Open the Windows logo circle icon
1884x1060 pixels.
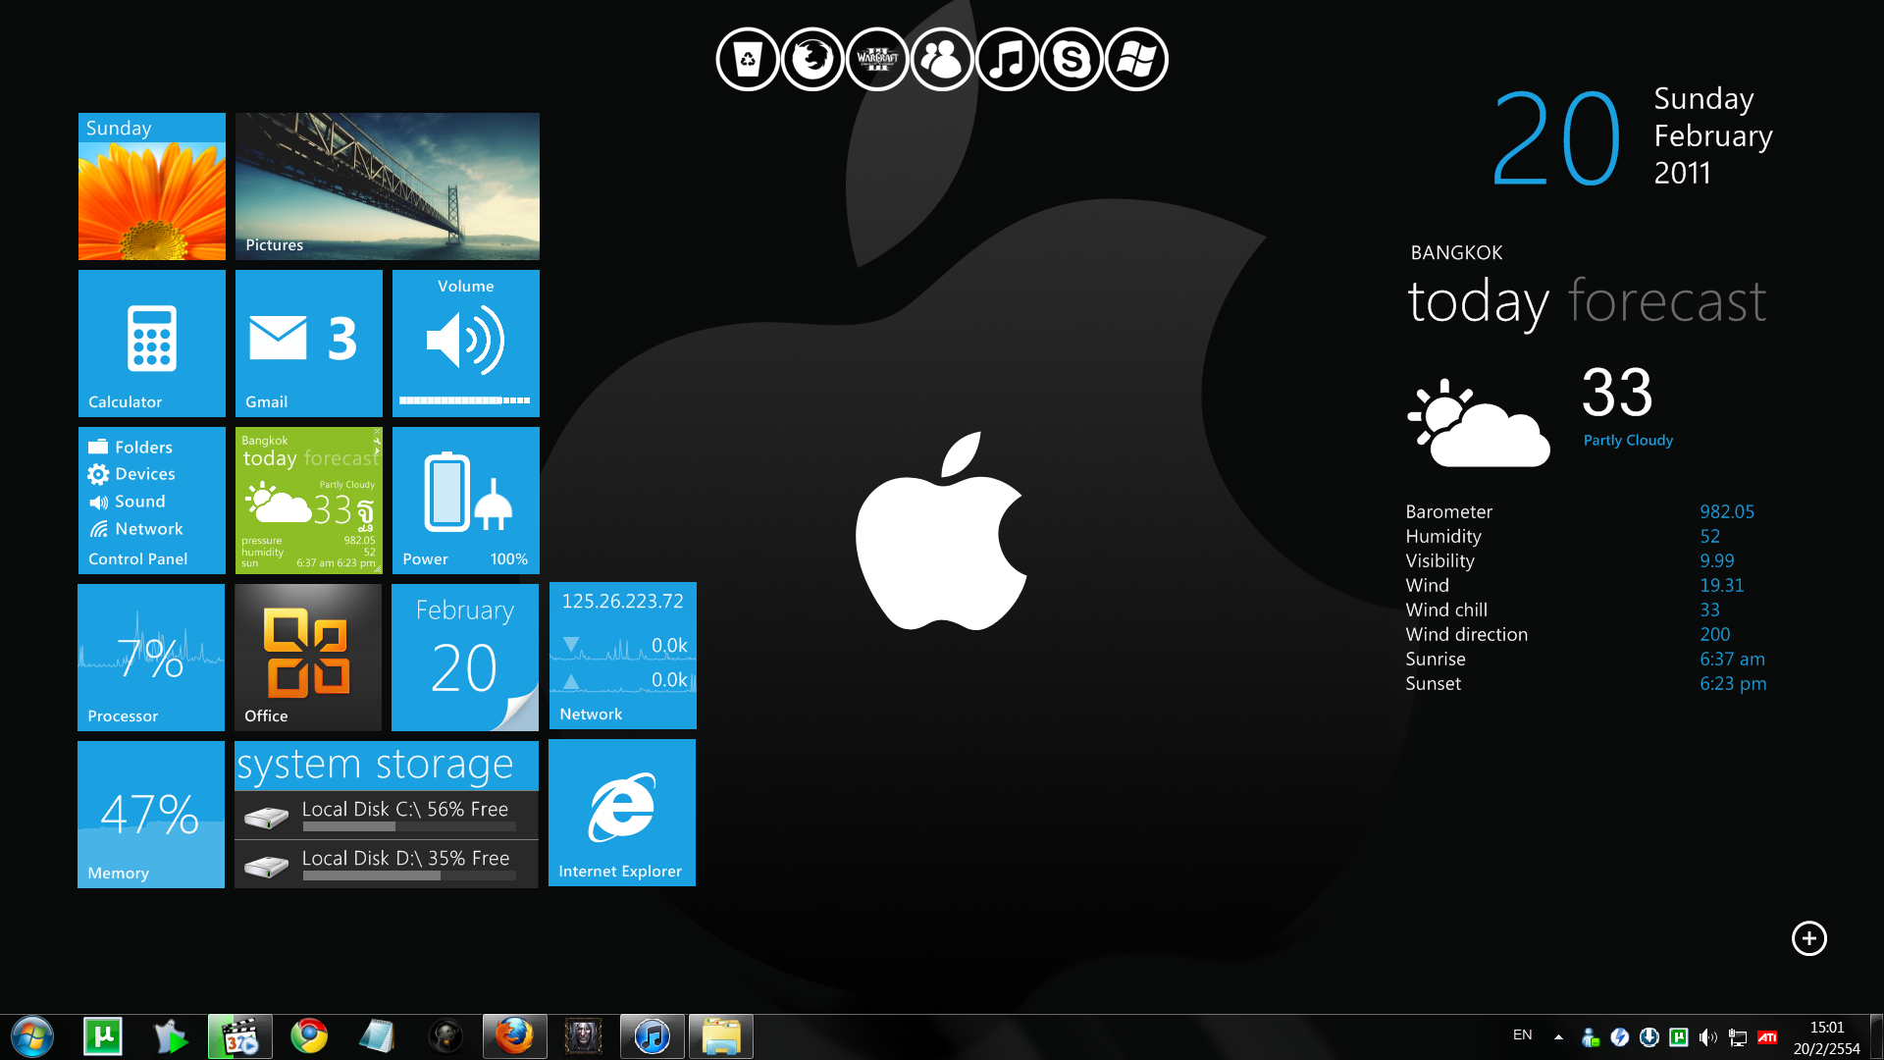[1136, 59]
